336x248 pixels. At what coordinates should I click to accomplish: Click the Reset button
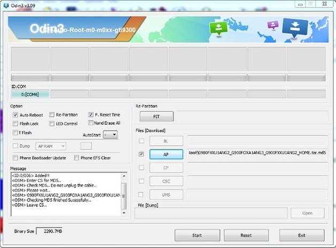246,235
